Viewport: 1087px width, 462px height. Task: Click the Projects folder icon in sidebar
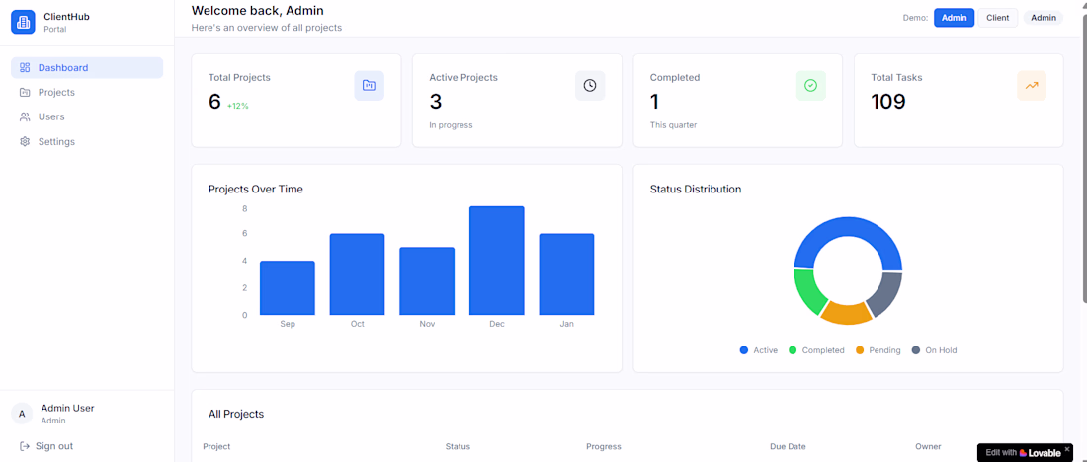click(x=25, y=92)
